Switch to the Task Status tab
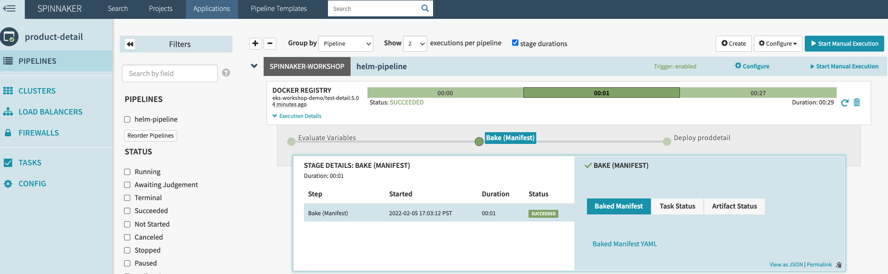 677,206
